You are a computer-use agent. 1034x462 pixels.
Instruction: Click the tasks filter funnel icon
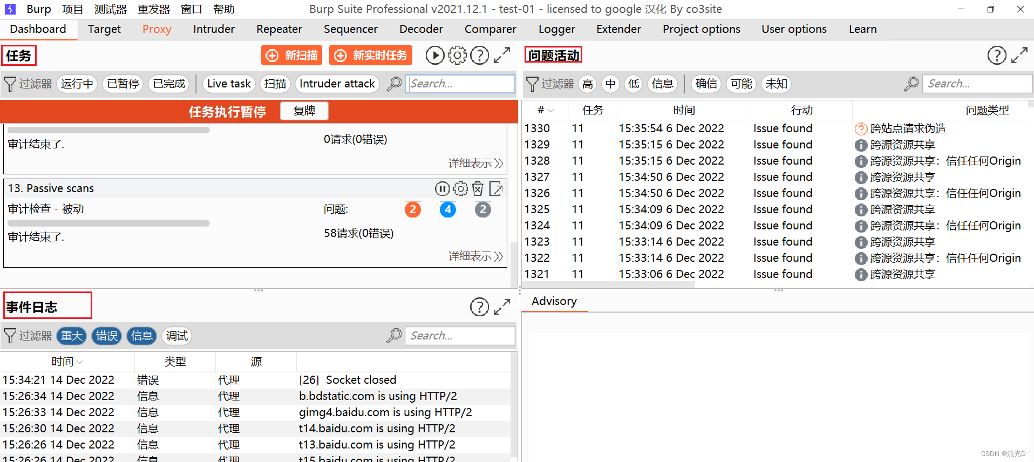pos(10,84)
